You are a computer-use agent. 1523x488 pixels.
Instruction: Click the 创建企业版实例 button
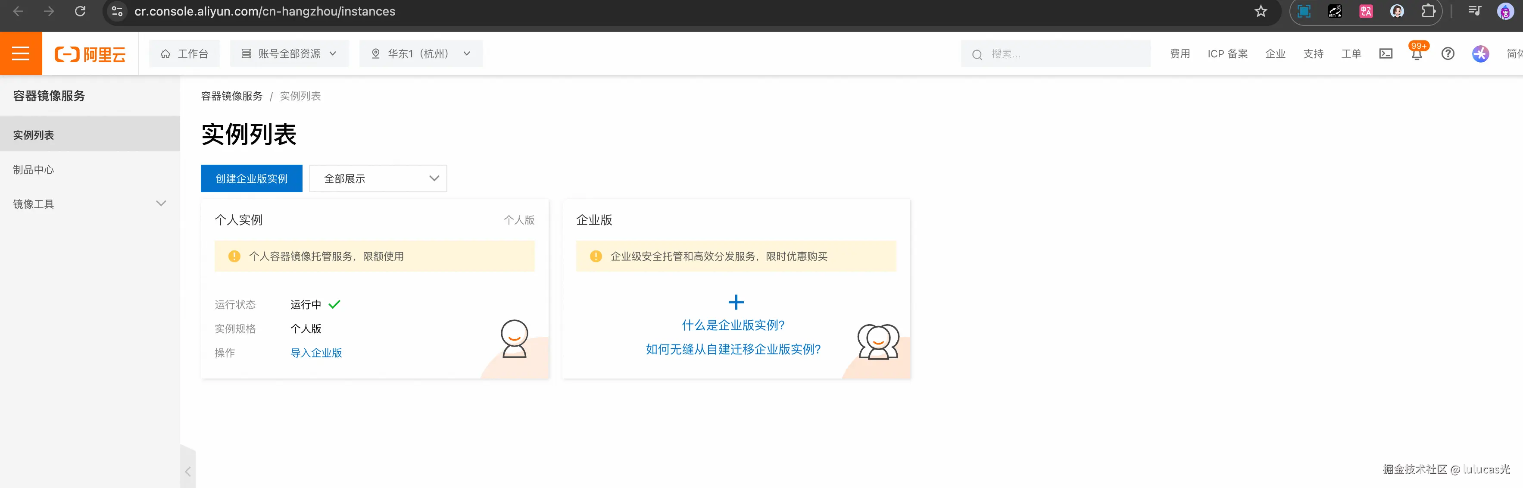251,178
